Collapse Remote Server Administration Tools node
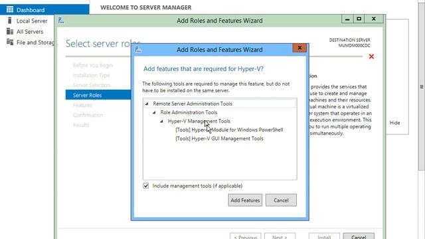 click(147, 104)
